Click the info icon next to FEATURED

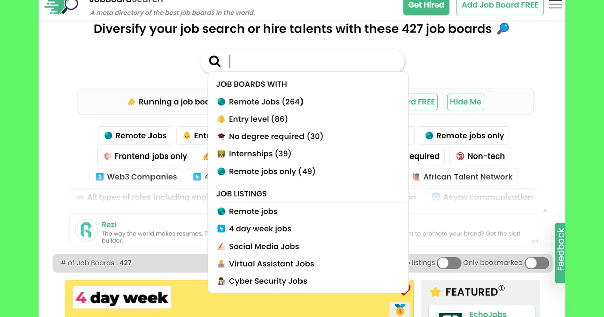click(x=501, y=288)
